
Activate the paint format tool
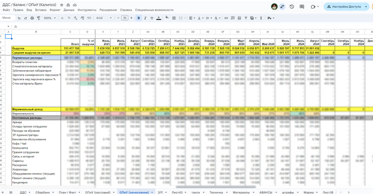point(38,18)
